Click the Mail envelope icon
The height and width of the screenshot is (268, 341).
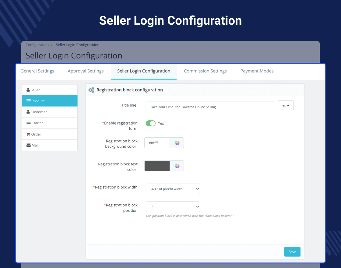click(29, 145)
